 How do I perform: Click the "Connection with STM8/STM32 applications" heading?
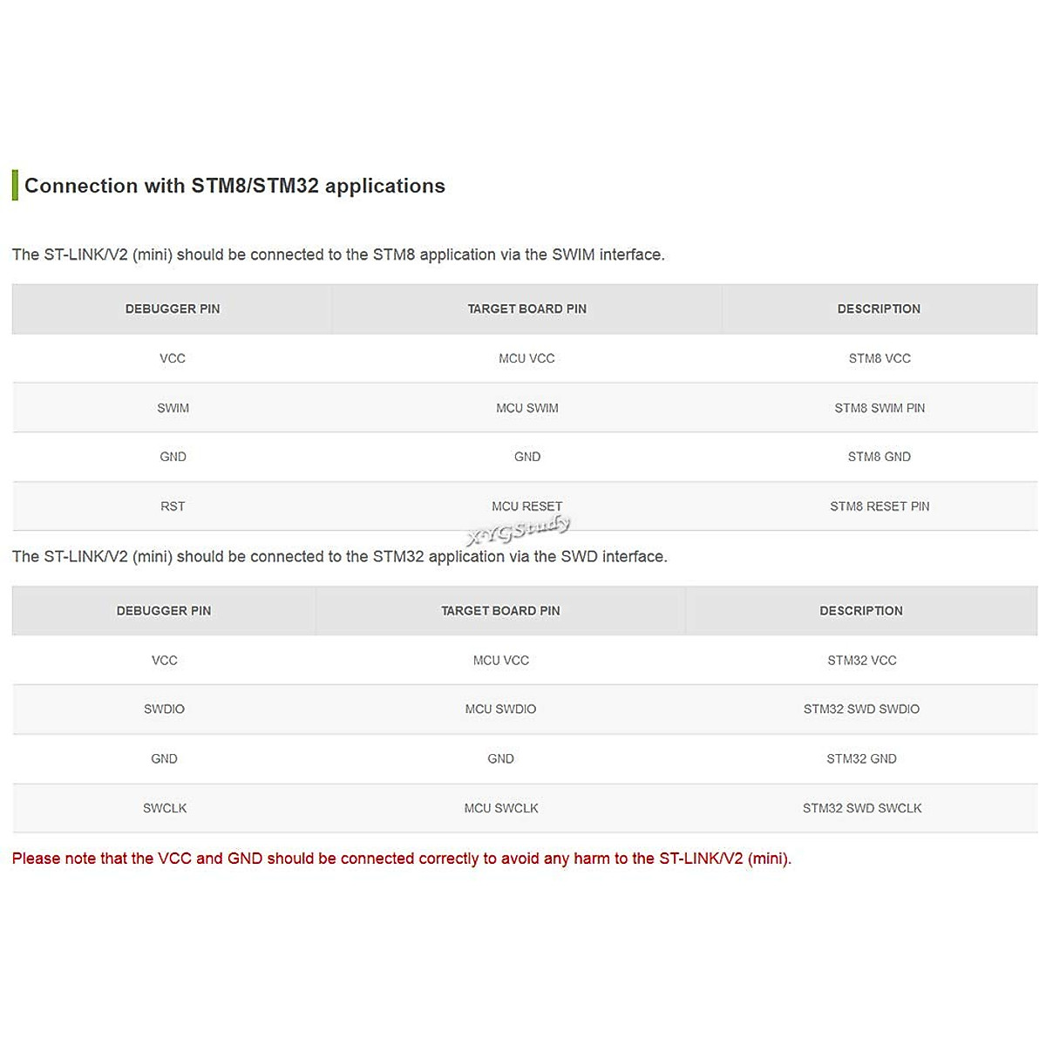[x=234, y=186]
